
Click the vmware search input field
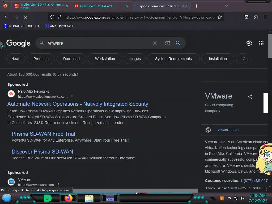(x=98, y=43)
